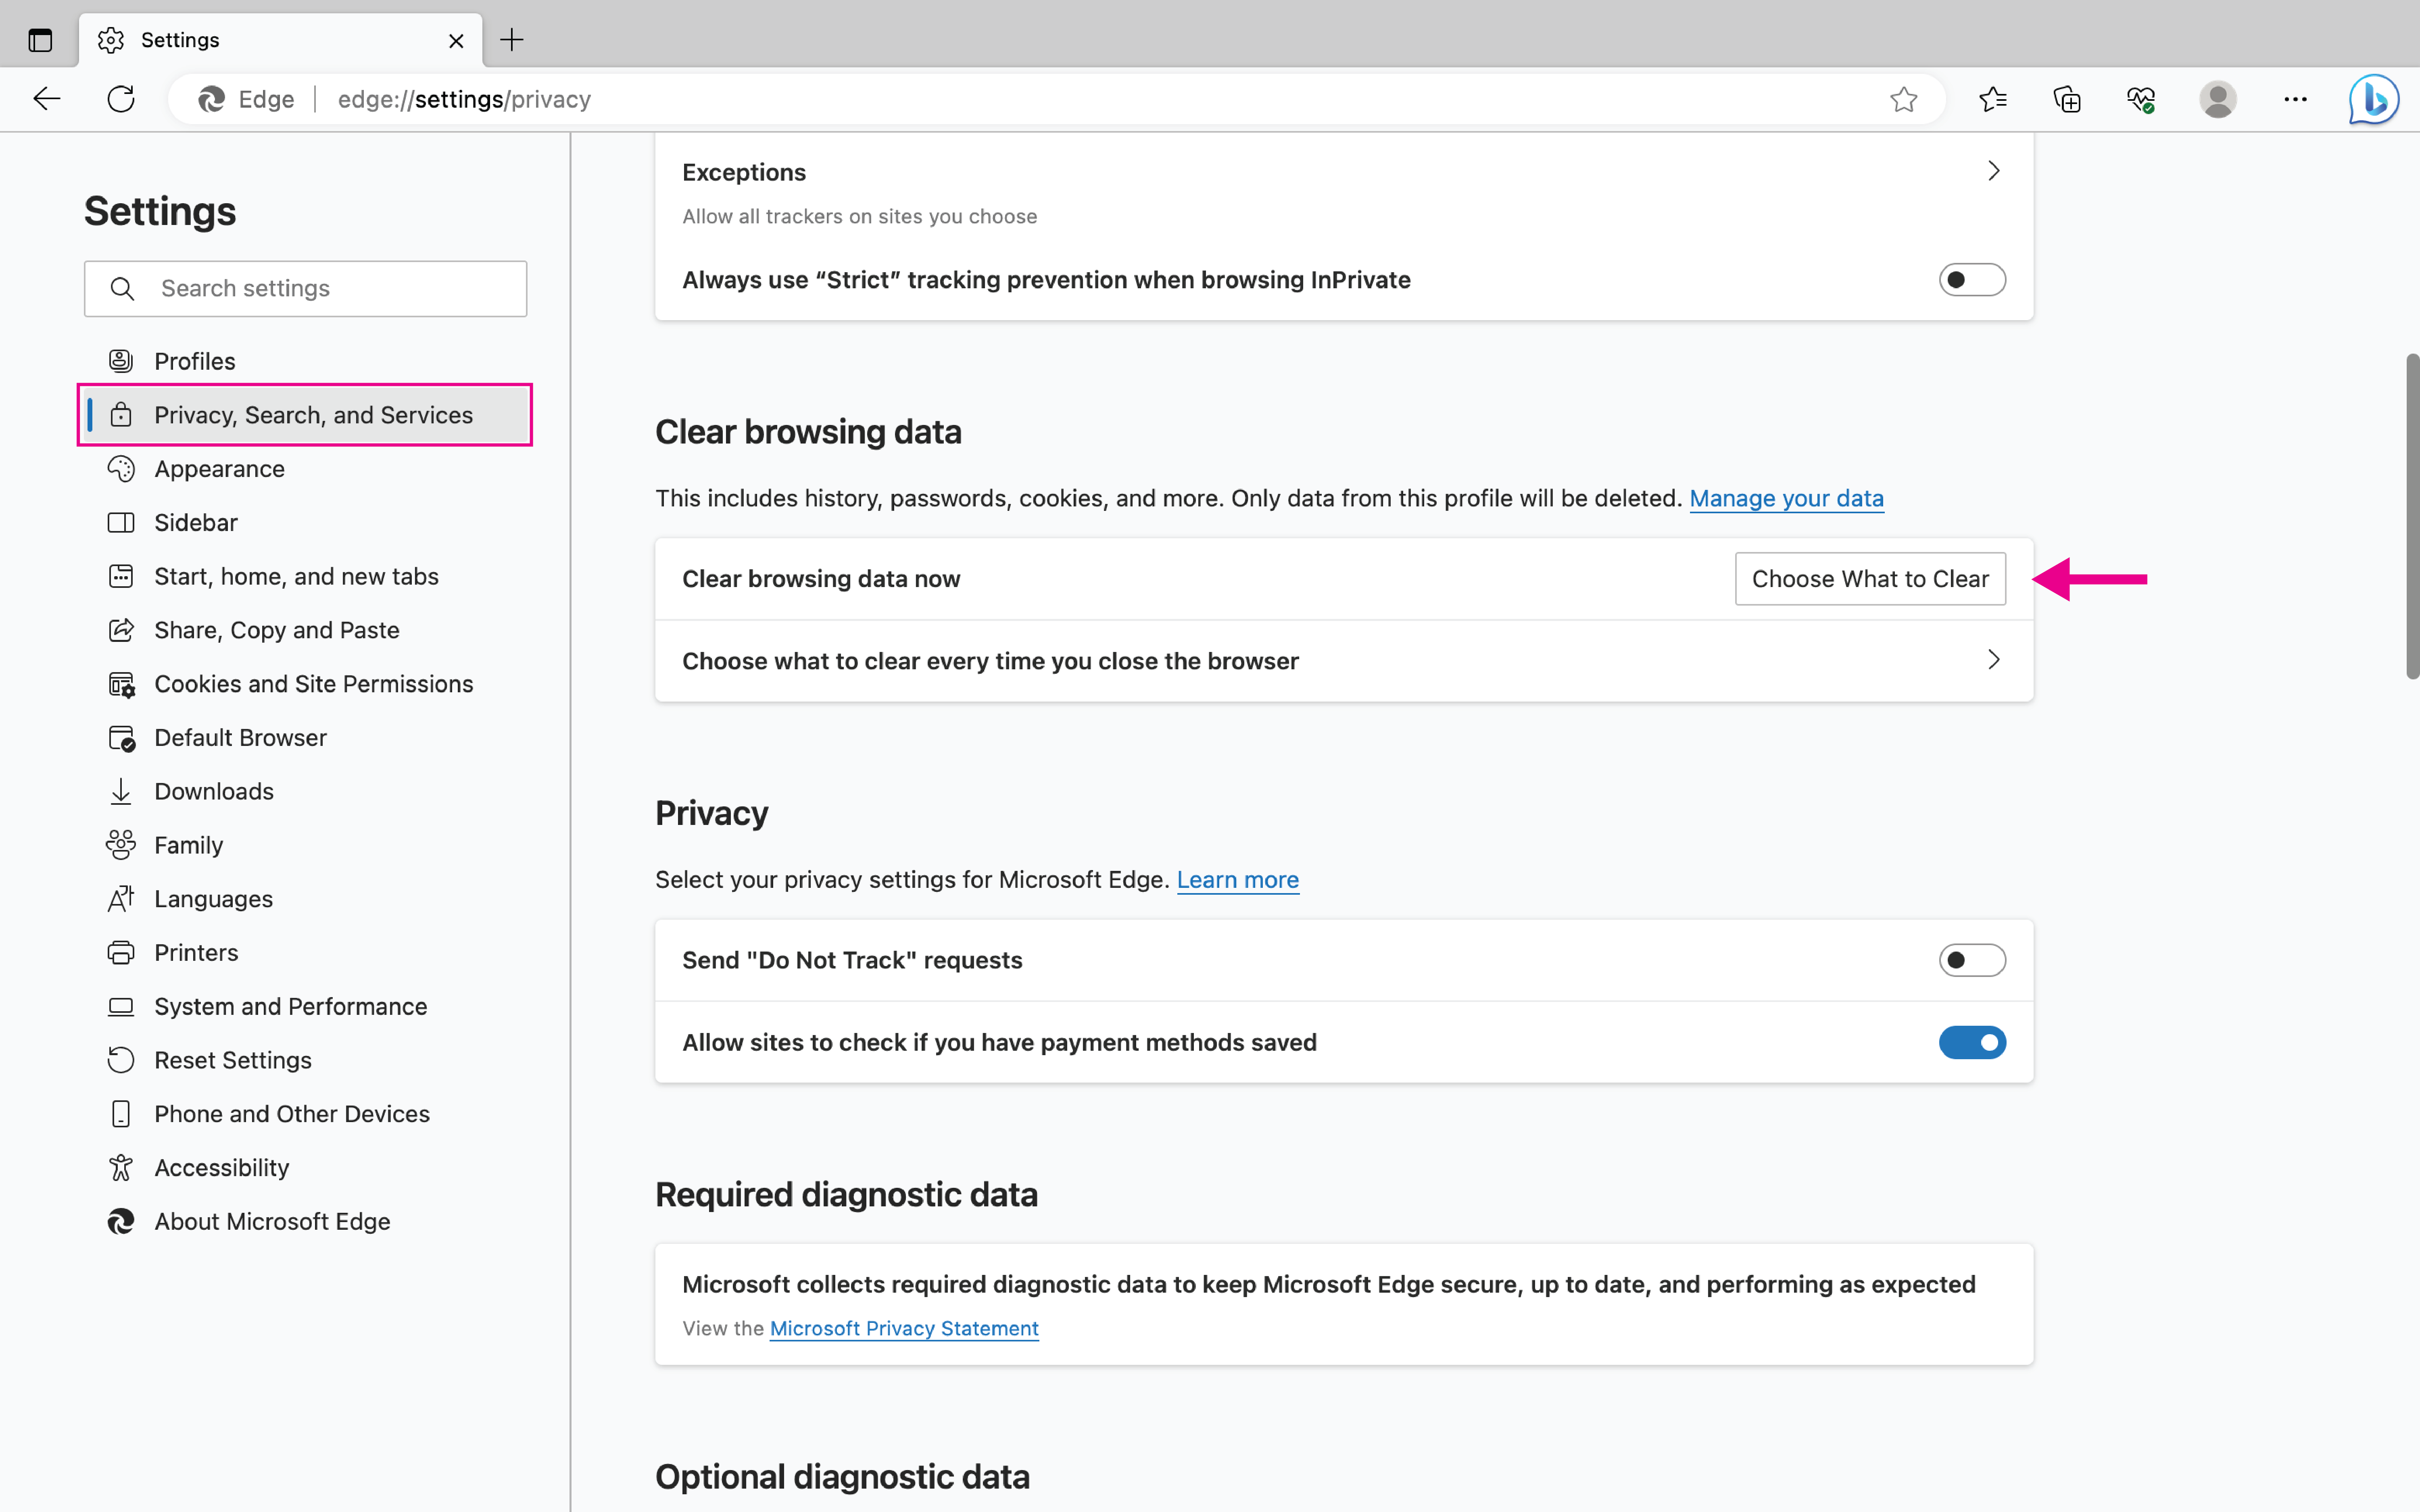
Task: Click the address bar URL
Action: [x=464, y=99]
